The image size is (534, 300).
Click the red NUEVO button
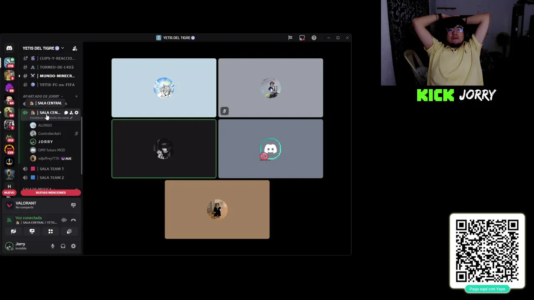coord(9,192)
